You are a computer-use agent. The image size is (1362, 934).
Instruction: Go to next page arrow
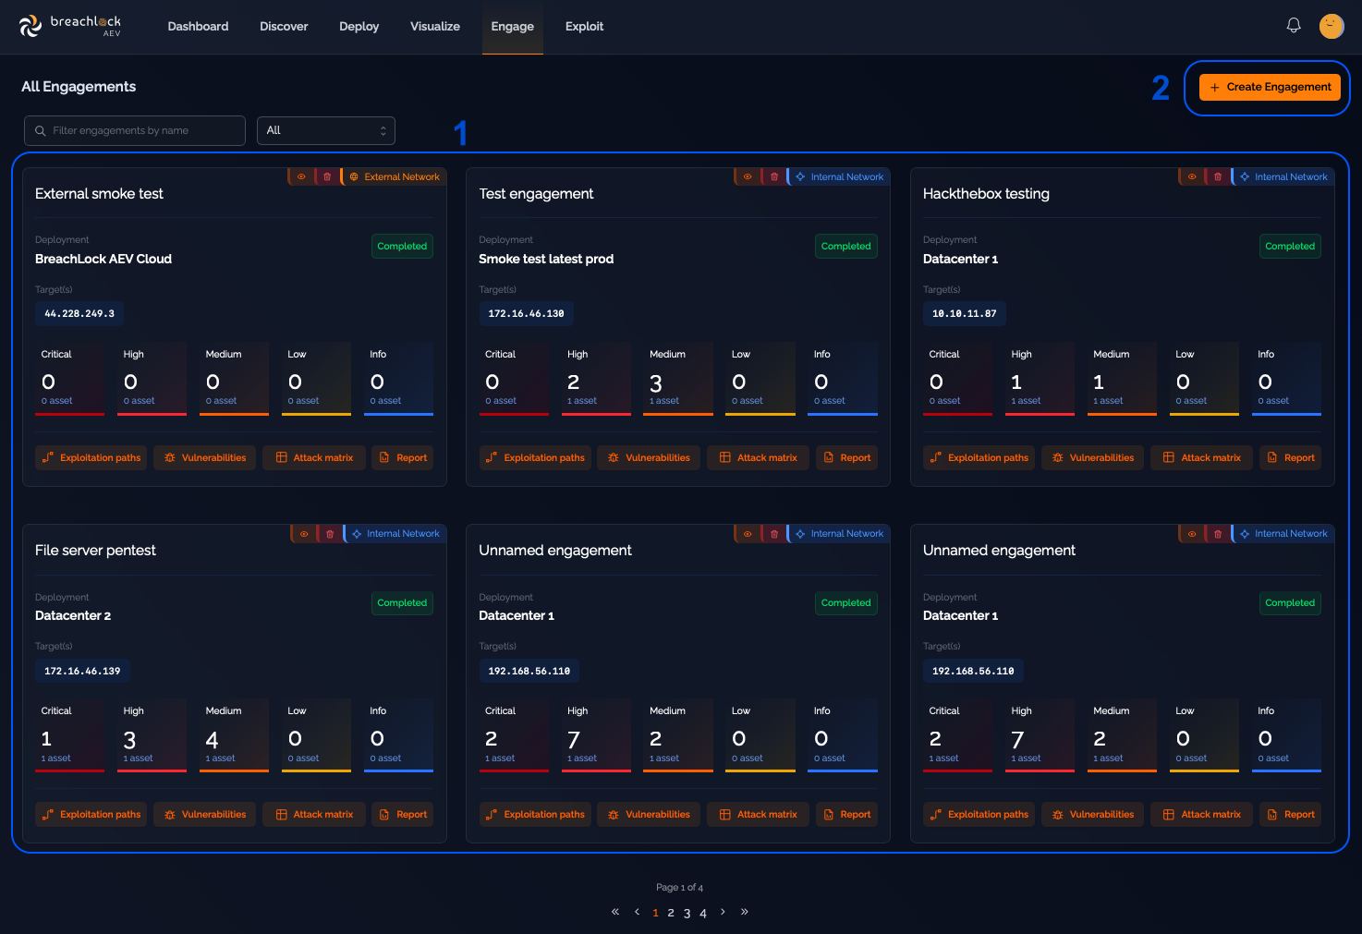coord(723,912)
